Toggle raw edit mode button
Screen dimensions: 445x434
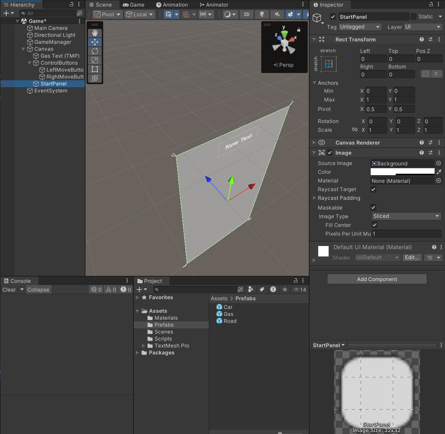click(436, 74)
